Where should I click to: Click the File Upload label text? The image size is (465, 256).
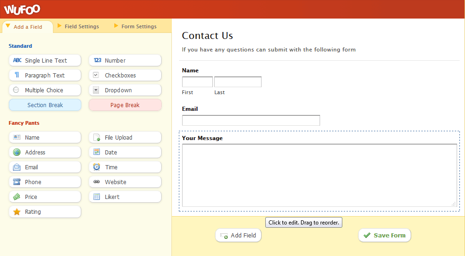(118, 138)
